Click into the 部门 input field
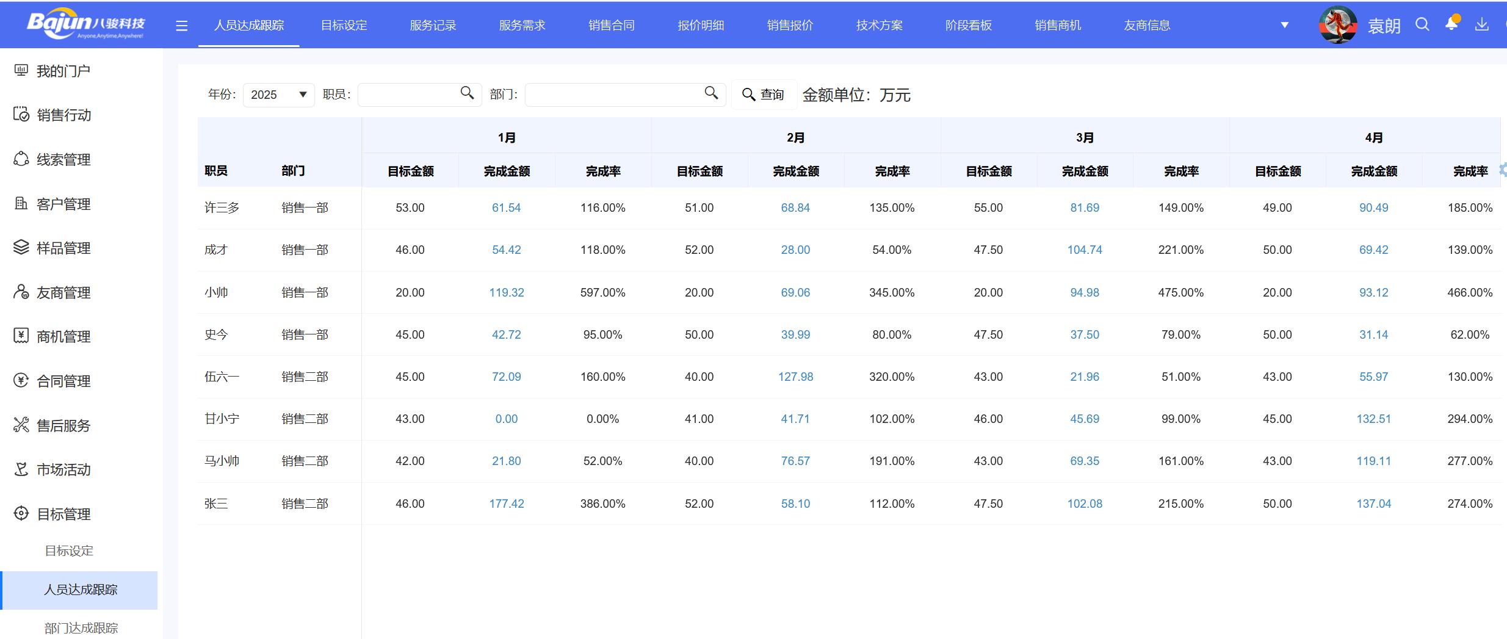This screenshot has height=639, width=1507. tap(613, 95)
